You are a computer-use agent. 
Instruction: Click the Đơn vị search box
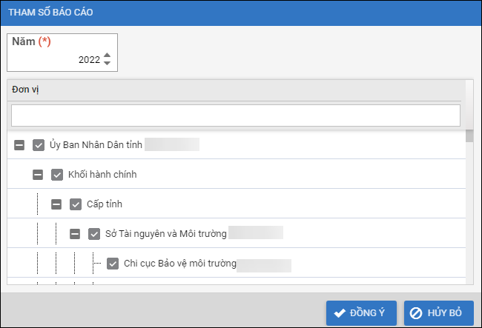click(236, 115)
